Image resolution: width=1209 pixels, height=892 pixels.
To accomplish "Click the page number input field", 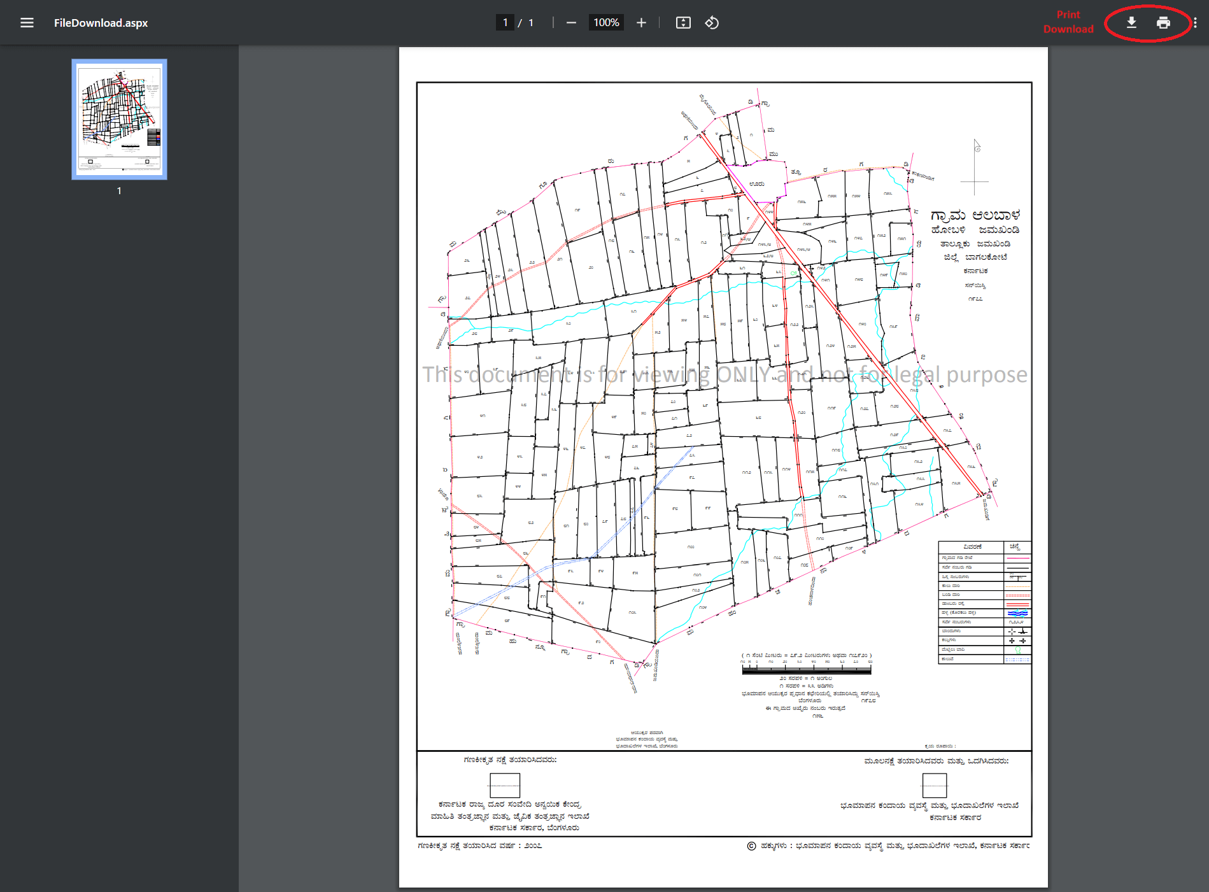I will pos(505,22).
